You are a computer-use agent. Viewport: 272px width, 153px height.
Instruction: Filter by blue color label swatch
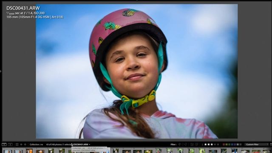click(x=232, y=144)
